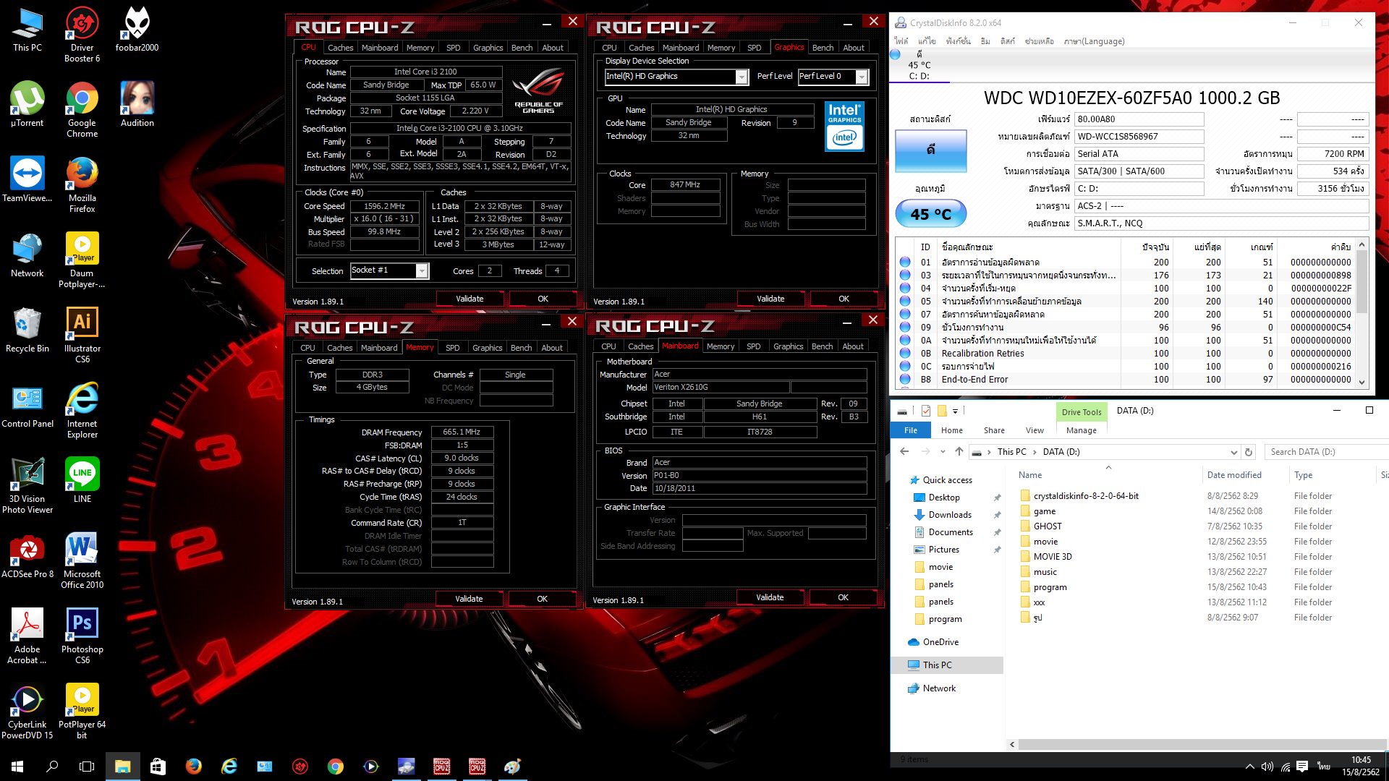
Task: Open the ช่วยเหลือ menu in CrystalDiskInfo
Action: click(1039, 41)
